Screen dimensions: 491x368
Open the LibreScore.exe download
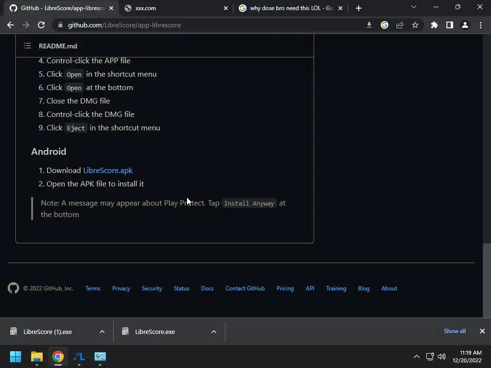pos(155,332)
